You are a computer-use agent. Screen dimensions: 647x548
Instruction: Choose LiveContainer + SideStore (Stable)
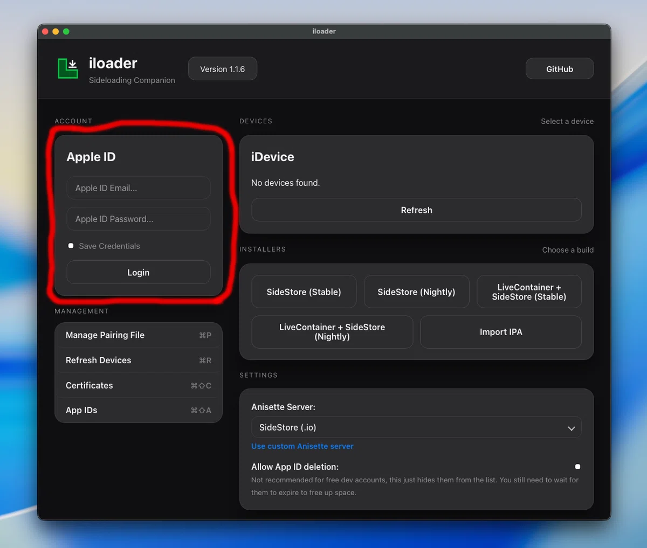(529, 292)
